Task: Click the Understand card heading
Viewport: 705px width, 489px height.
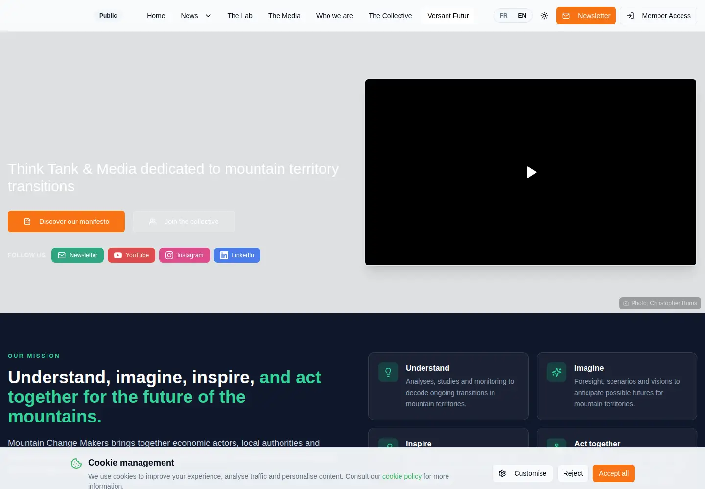Action: (427, 368)
